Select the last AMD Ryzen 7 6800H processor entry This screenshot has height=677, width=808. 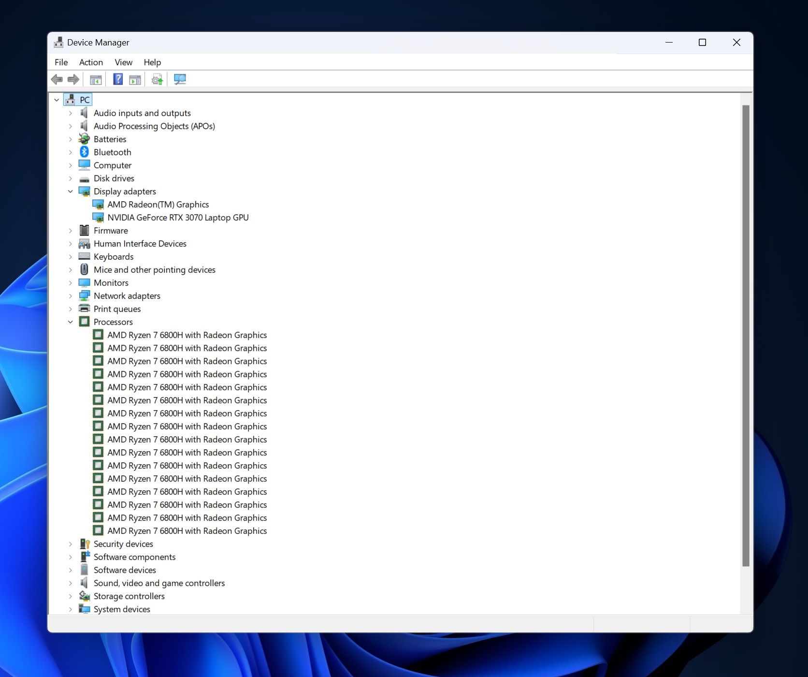[x=187, y=530]
